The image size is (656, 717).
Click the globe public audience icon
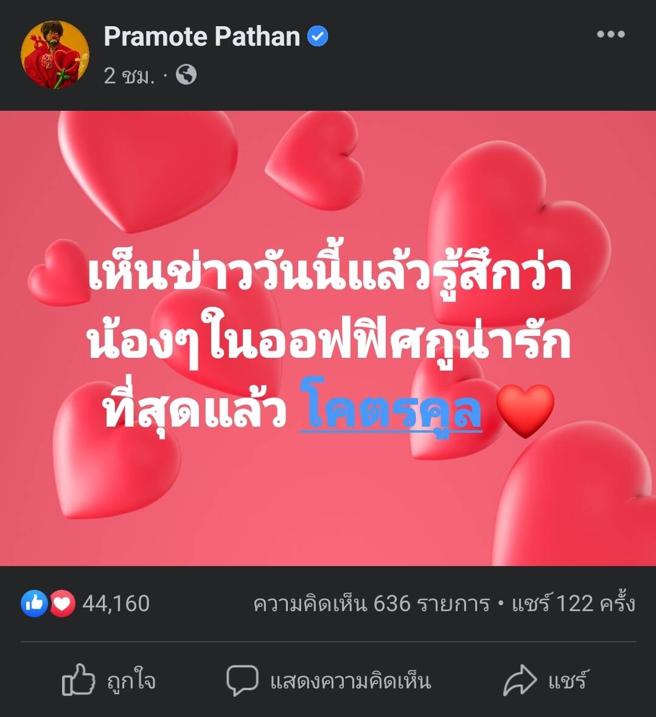click(186, 74)
